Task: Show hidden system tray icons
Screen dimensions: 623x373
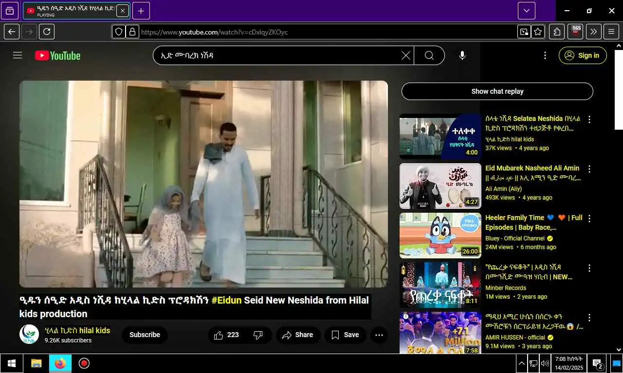Action: coord(521,363)
